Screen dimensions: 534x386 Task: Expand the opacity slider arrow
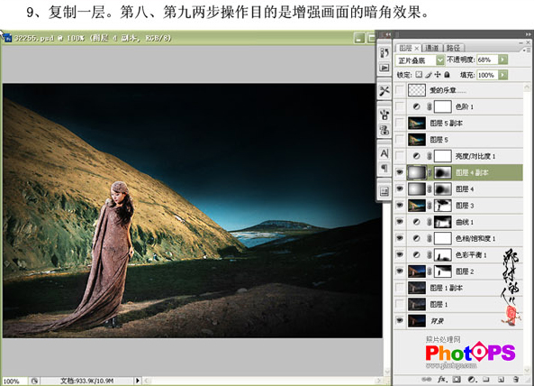click(x=502, y=60)
